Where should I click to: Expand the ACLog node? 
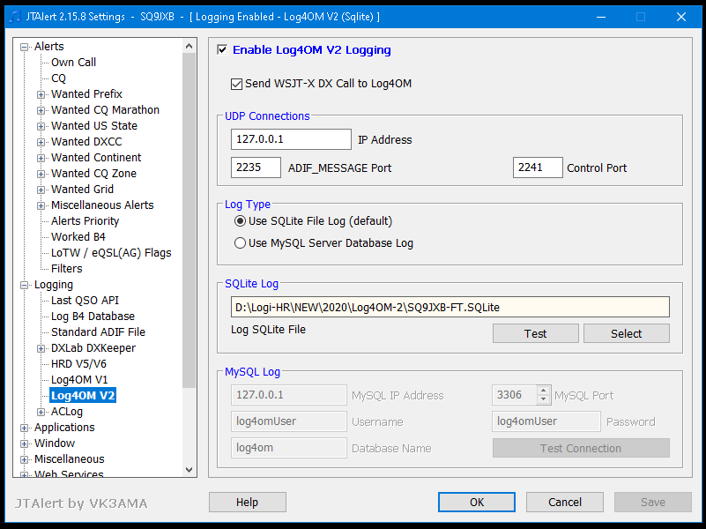coord(41,412)
